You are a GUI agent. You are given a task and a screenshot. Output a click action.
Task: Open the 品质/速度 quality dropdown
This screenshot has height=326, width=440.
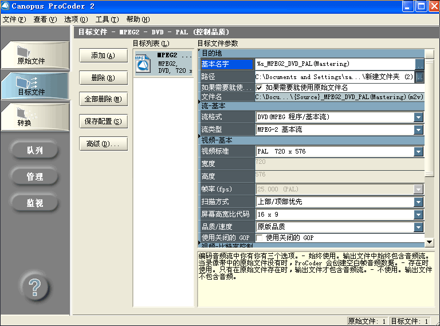(418, 227)
